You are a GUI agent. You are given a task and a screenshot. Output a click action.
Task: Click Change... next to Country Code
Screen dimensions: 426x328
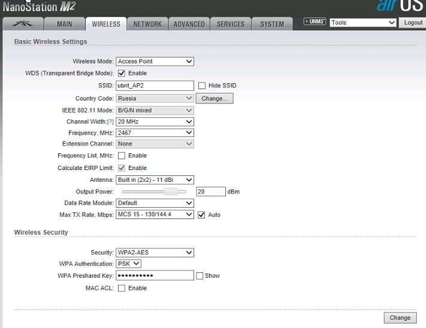pos(214,98)
